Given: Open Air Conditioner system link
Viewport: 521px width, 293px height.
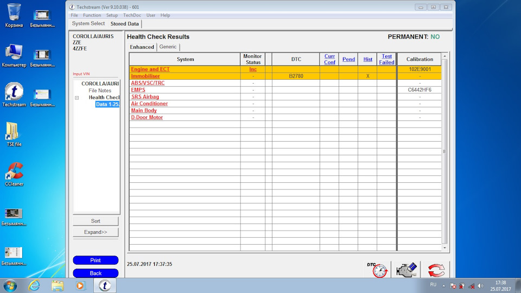Looking at the screenshot, I should pos(149,104).
